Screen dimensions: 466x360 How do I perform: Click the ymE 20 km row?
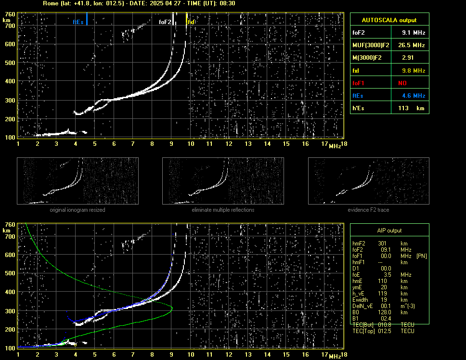380,287
